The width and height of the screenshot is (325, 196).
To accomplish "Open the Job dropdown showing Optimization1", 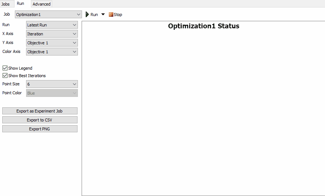I will pyautogui.click(x=48, y=15).
